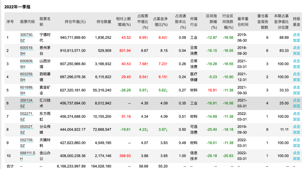Open stock code link 600519.SH
302x169 pixels.
(27, 51)
